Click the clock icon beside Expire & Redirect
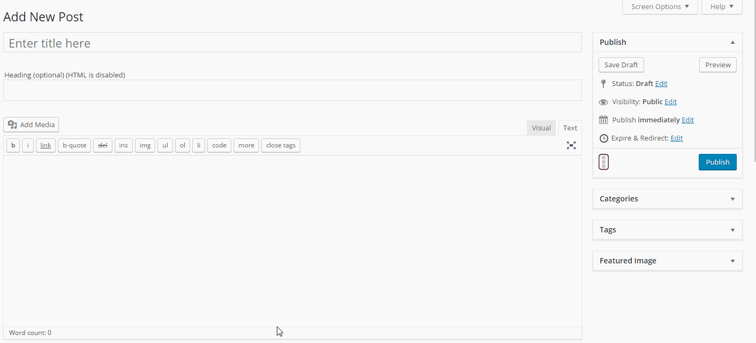Image resolution: width=756 pixels, height=343 pixels. coord(603,138)
